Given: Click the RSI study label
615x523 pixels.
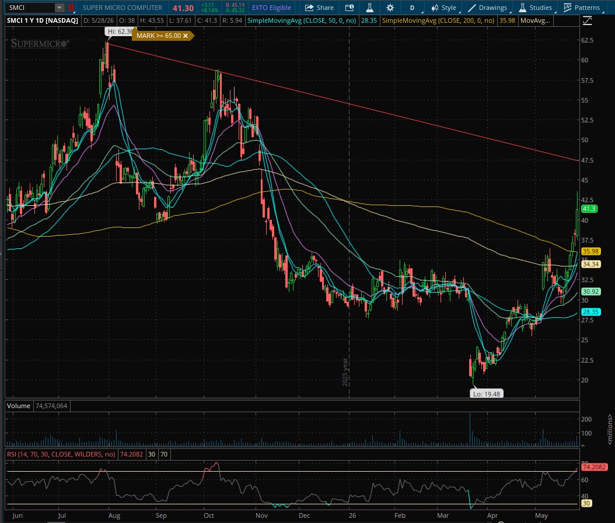Looking at the screenshot, I should pos(61,454).
